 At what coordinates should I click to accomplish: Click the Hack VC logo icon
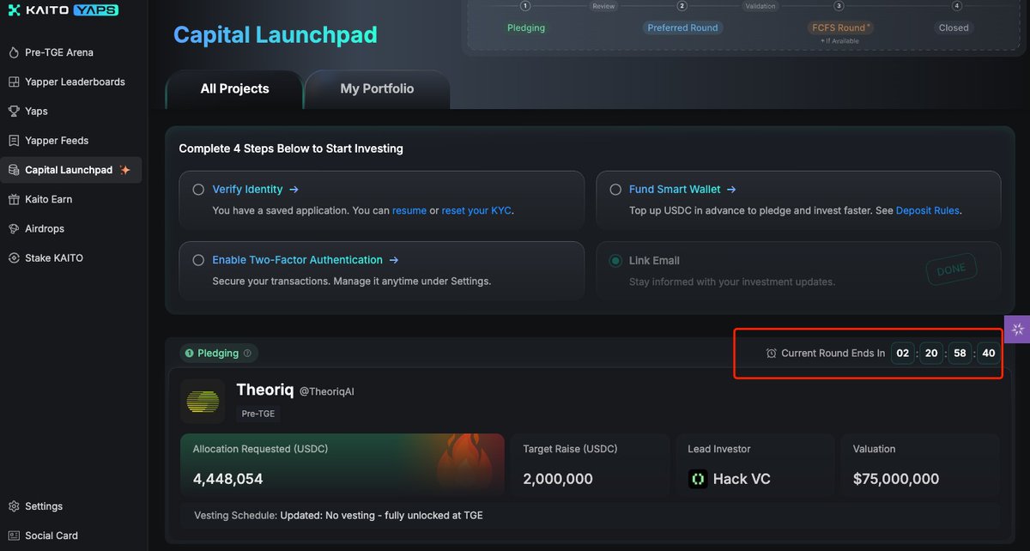[698, 479]
